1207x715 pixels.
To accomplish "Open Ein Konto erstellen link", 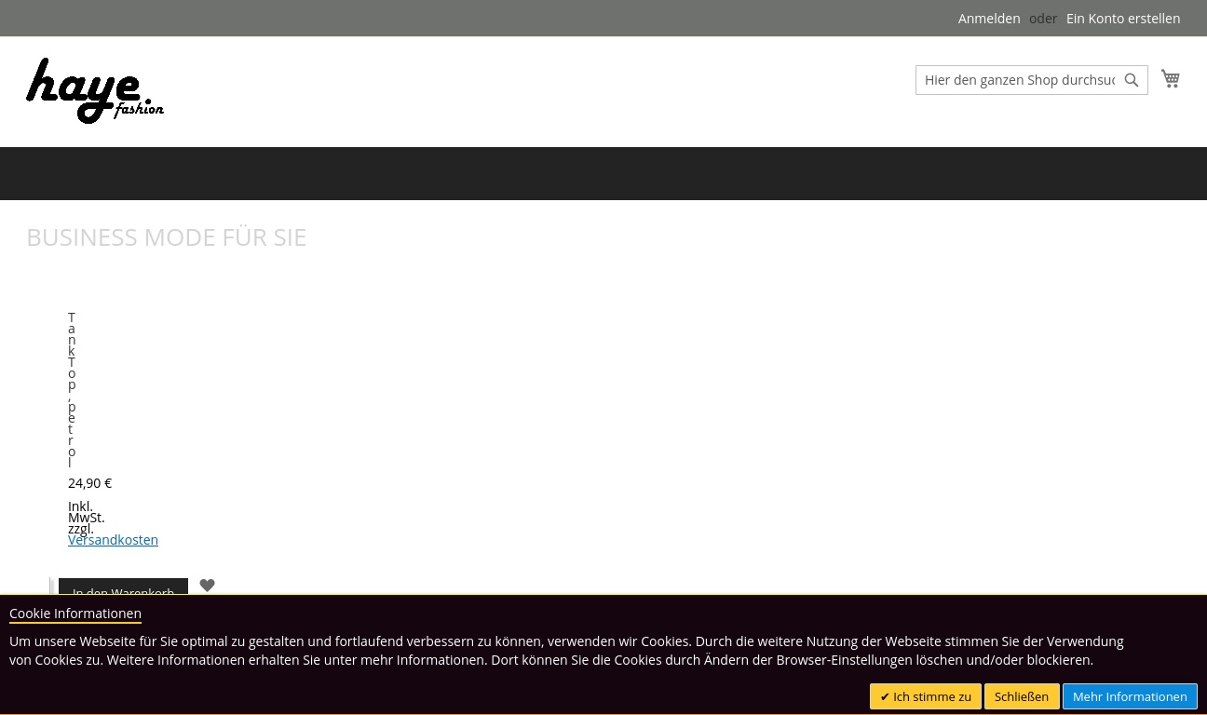I will pos(1122,19).
